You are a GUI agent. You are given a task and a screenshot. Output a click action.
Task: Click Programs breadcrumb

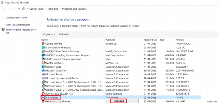click(x=53, y=9)
